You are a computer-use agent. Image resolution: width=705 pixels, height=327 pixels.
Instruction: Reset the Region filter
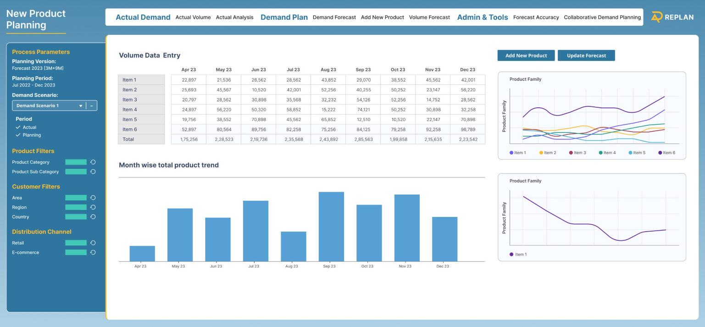pyautogui.click(x=93, y=207)
